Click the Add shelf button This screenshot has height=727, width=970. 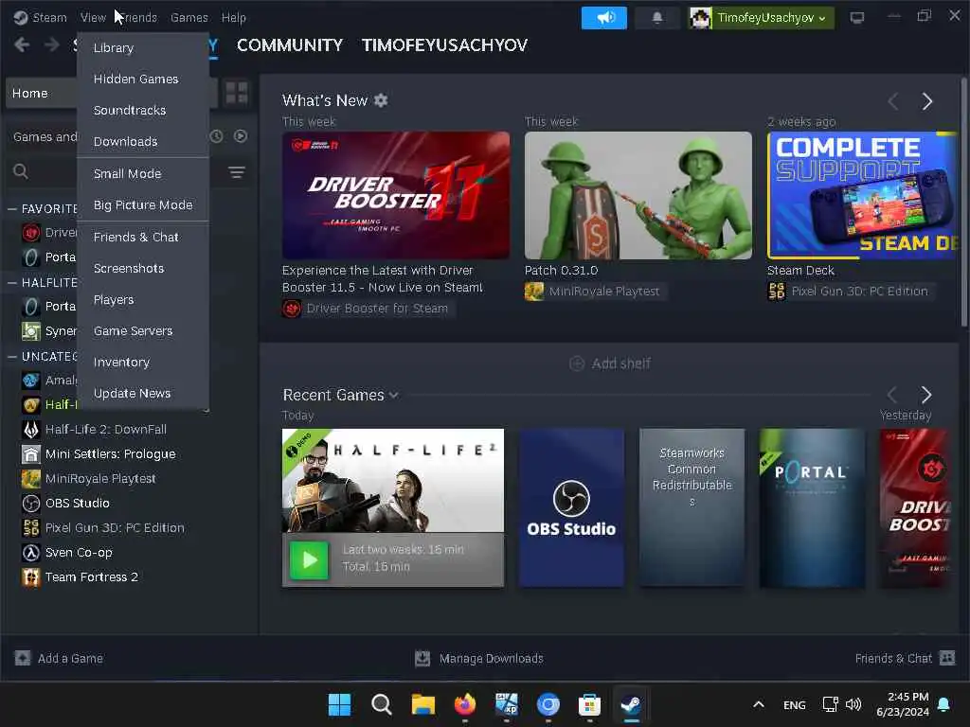pyautogui.click(x=609, y=363)
